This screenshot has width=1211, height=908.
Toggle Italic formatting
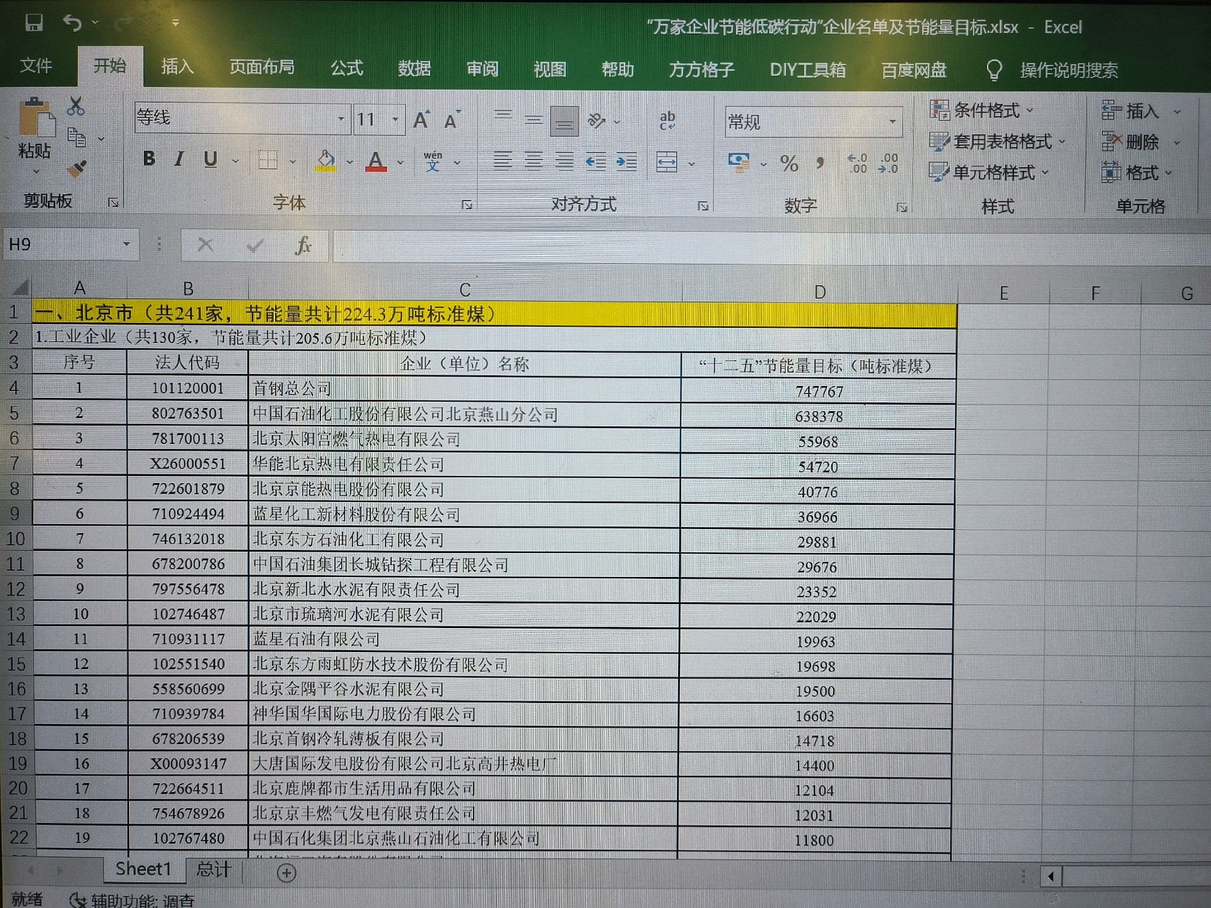[179, 159]
